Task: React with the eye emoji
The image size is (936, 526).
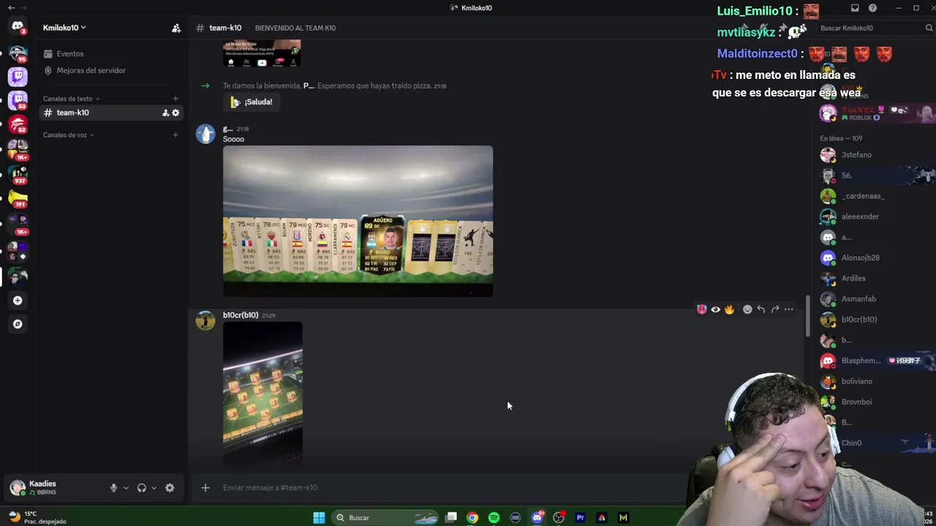Action: (x=715, y=310)
